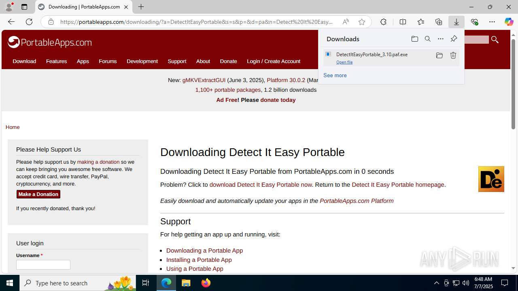The height and width of the screenshot is (291, 518).
Task: Open the volume tray icon
Action: point(466,283)
